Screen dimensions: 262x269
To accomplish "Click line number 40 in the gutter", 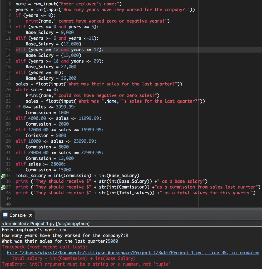I will pos(8,204).
